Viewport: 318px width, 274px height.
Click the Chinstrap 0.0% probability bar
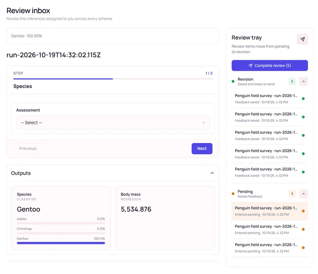coord(61,233)
